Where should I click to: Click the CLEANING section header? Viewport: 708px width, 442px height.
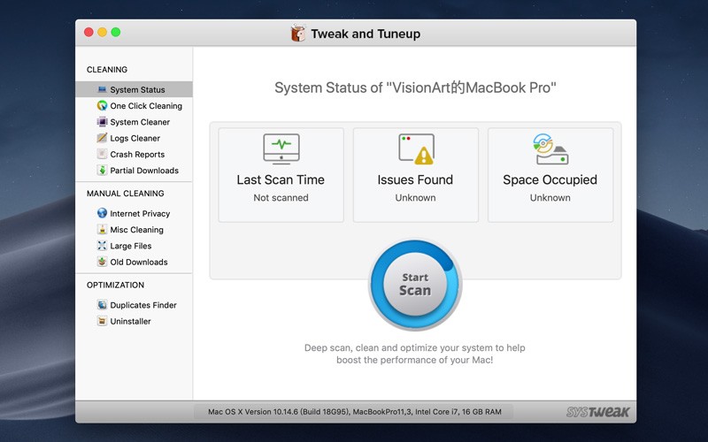pyautogui.click(x=107, y=70)
